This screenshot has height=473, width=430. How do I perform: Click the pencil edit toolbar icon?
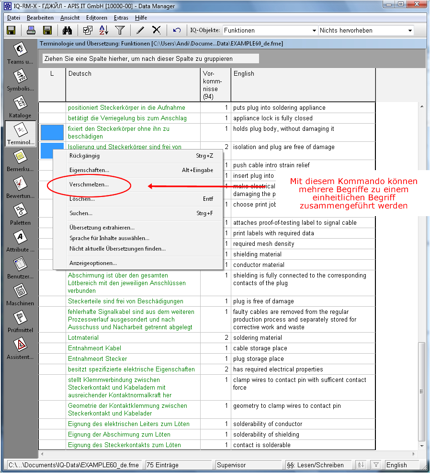coord(140,30)
